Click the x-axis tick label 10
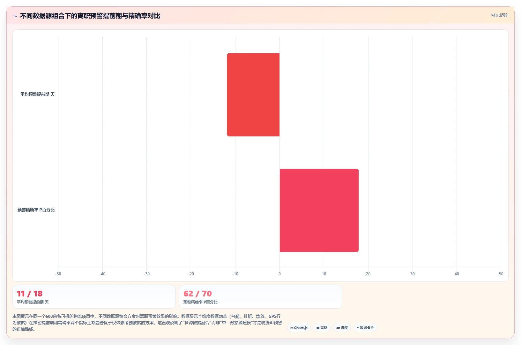The image size is (521, 345). pyautogui.click(x=324, y=274)
